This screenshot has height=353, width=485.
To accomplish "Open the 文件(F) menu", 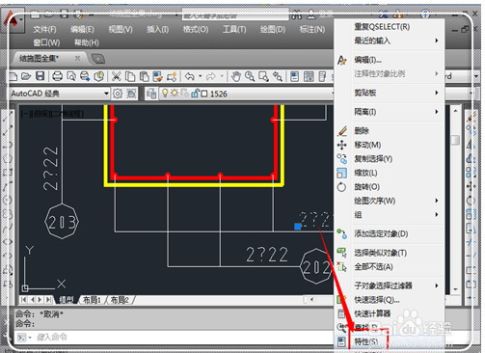I will pos(44,30).
